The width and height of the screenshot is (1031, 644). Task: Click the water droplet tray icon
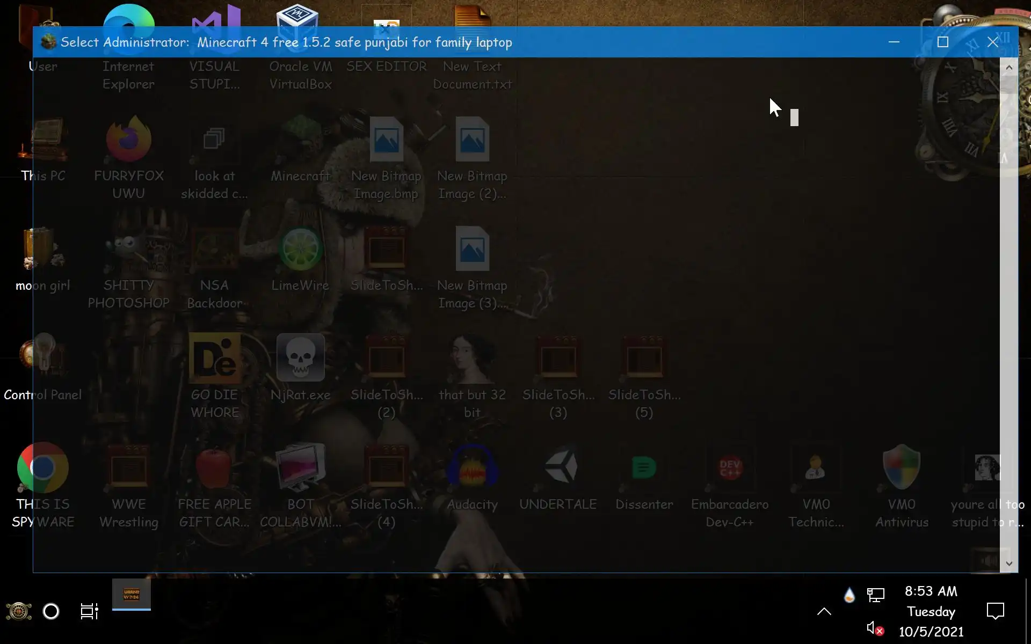click(x=849, y=595)
